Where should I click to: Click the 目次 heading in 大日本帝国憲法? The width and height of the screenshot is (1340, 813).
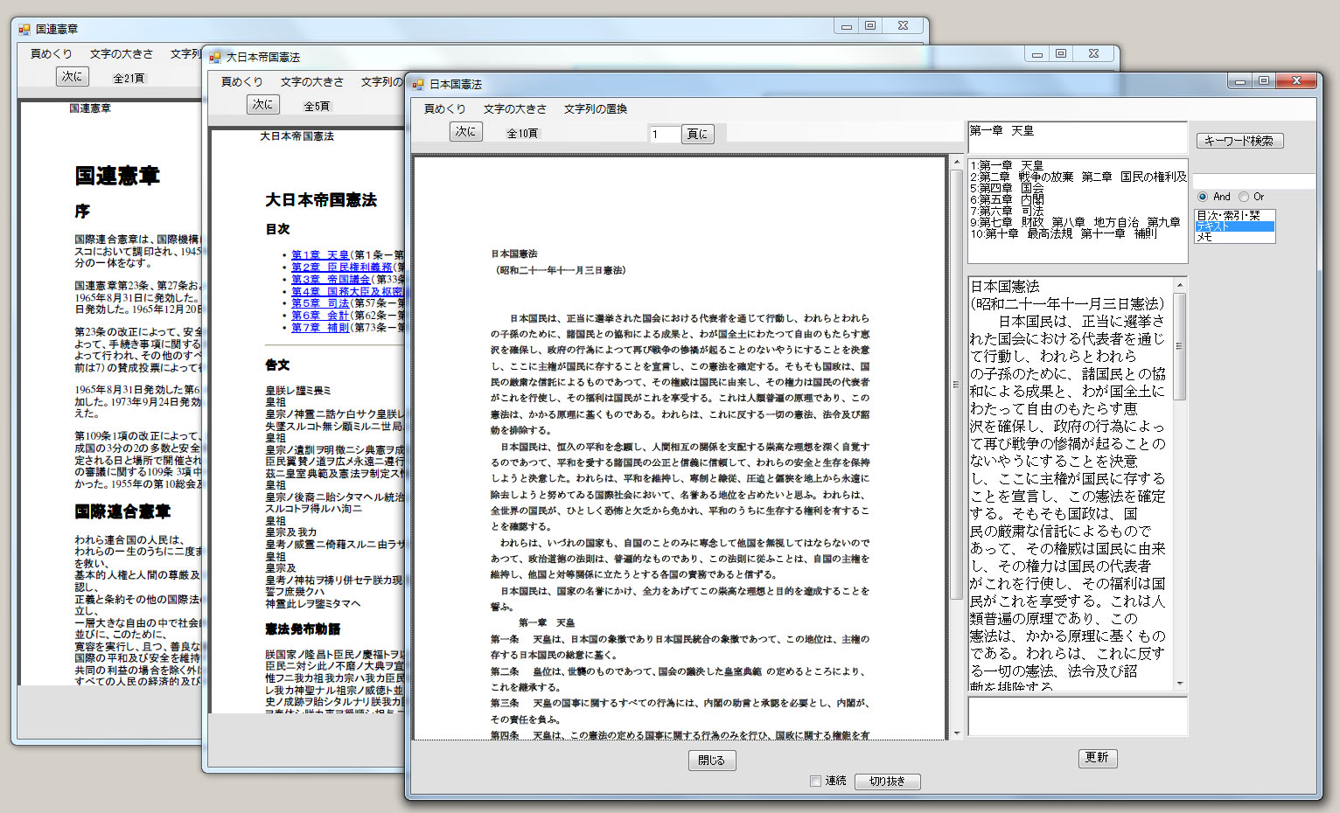point(277,229)
